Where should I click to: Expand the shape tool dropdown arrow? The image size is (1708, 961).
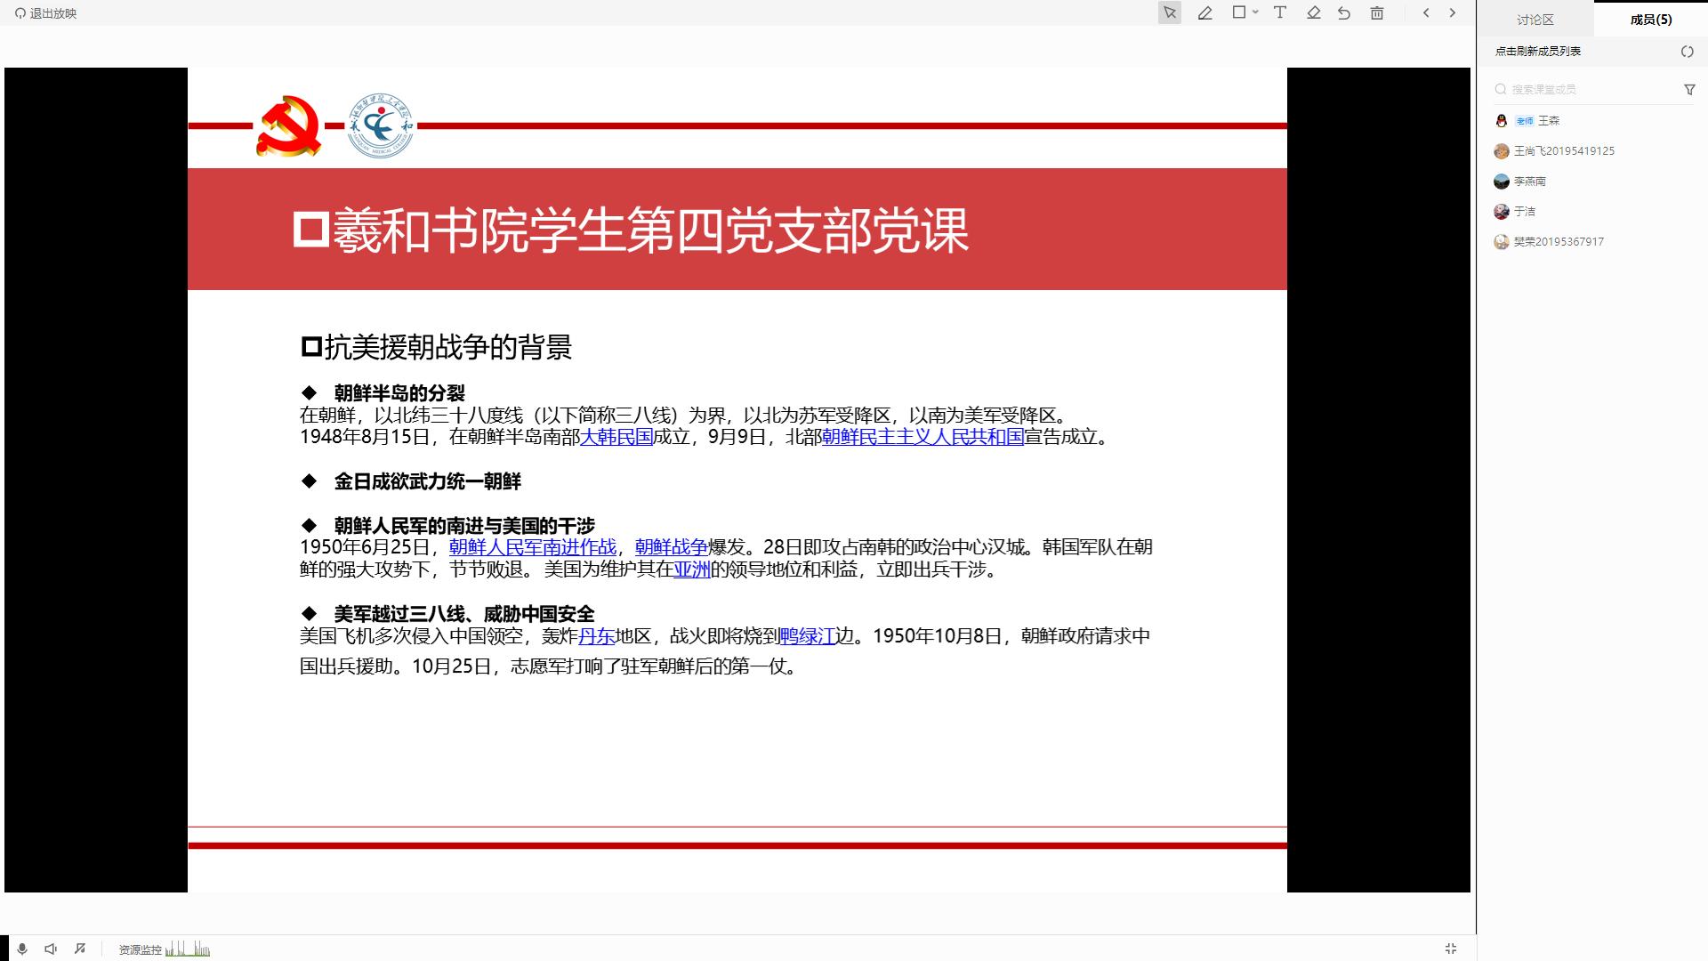click(1255, 12)
